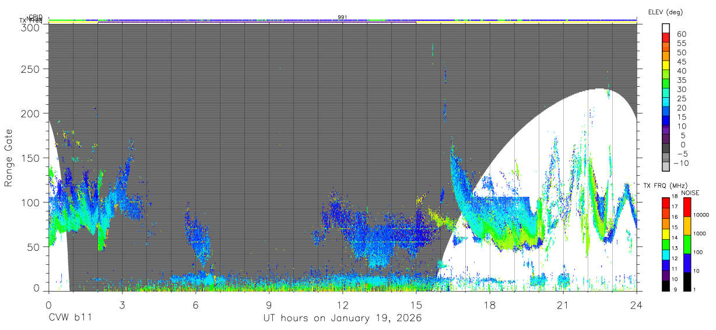
Task: Click the 'Range Gate' y-axis title
Action: coord(9,158)
